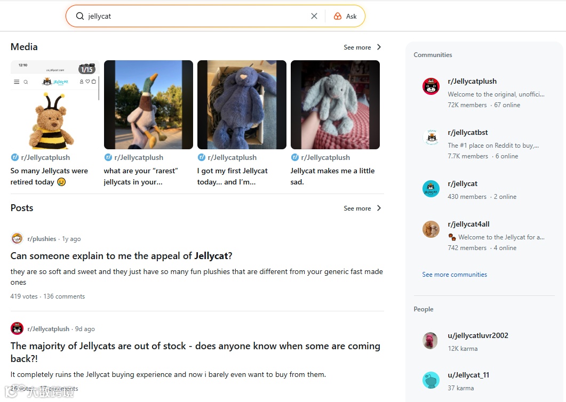This screenshot has height=402, width=566.
Task: Click '7.7K members · 6 online' text
Action: coord(483,156)
